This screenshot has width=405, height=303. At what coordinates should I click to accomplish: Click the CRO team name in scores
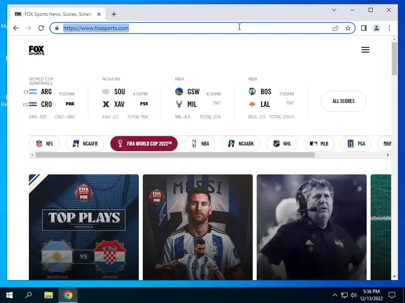tap(47, 104)
